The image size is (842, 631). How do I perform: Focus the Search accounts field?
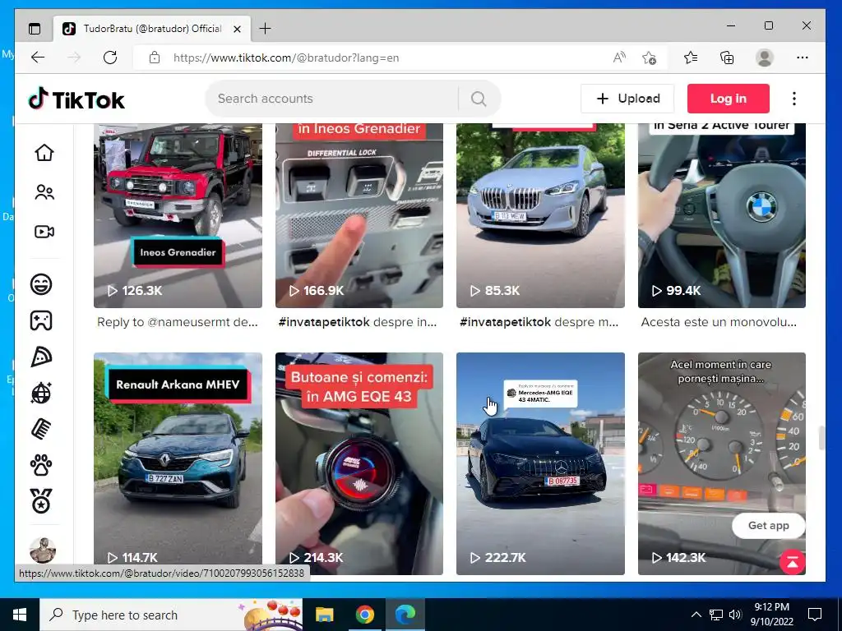[333, 99]
